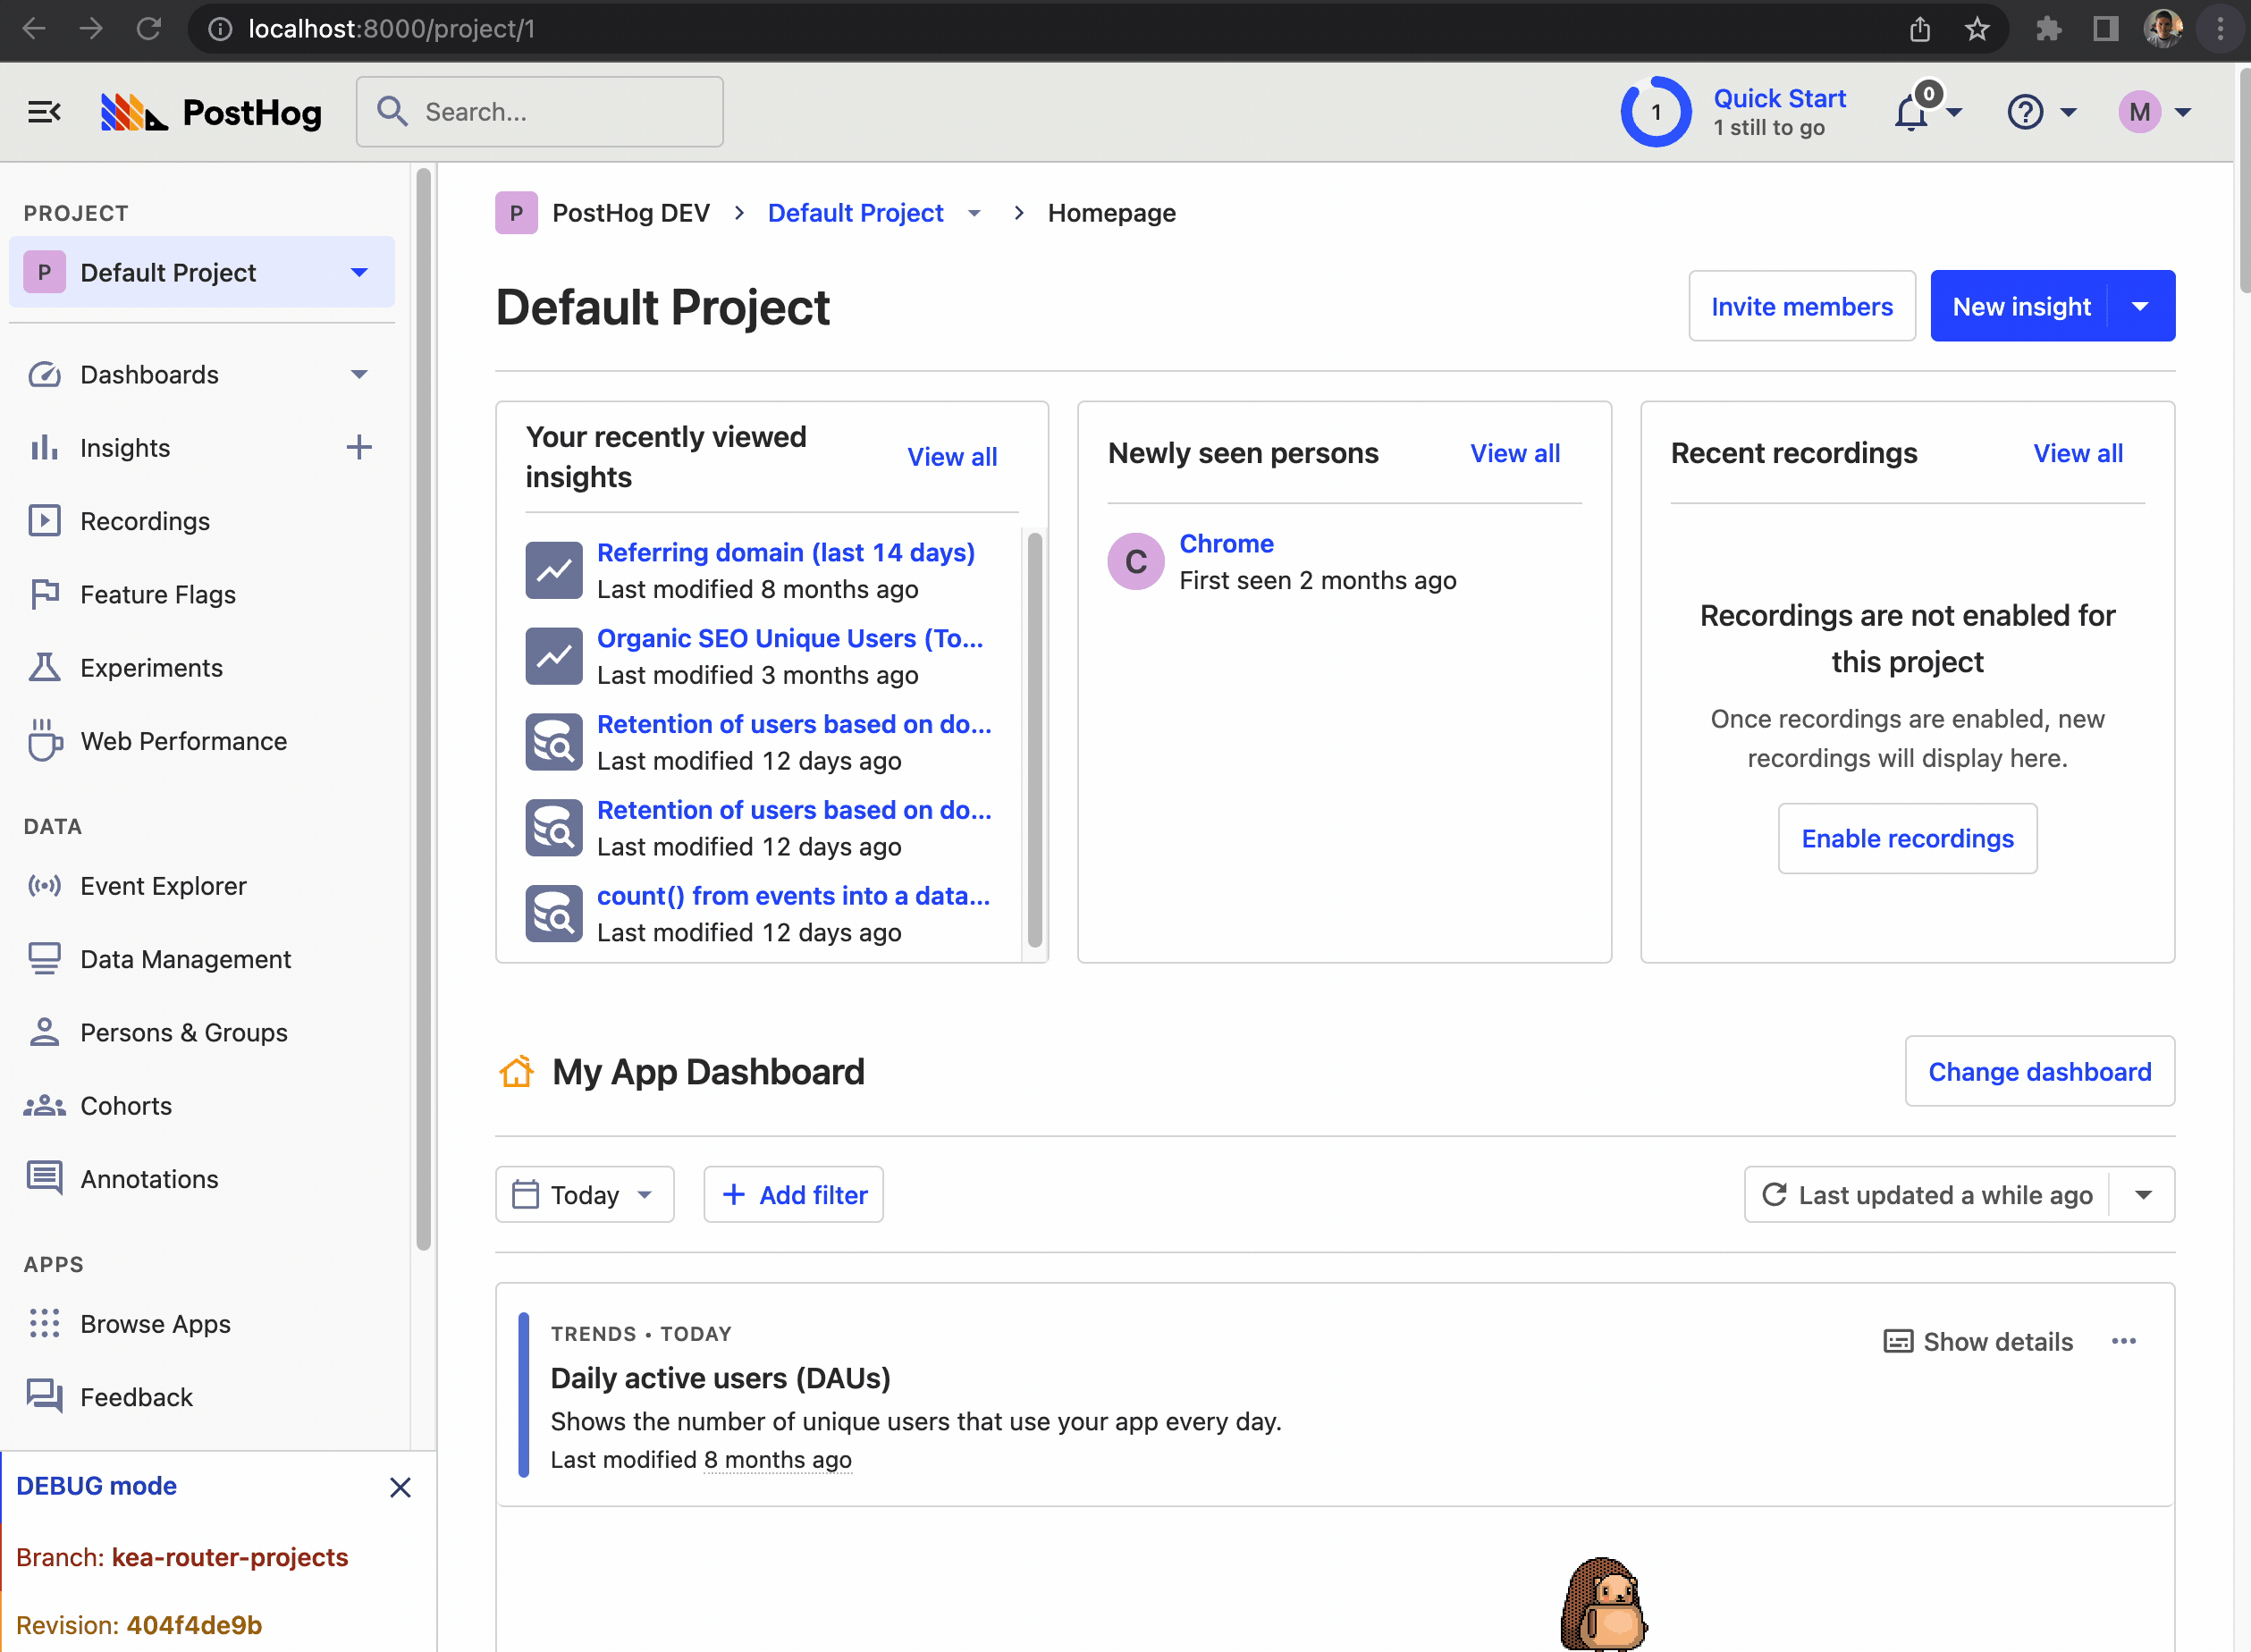2251x1652 pixels.
Task: Close the DEBUG mode panel
Action: click(400, 1487)
